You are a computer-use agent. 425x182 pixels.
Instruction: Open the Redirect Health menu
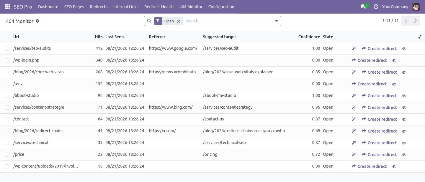click(x=159, y=6)
